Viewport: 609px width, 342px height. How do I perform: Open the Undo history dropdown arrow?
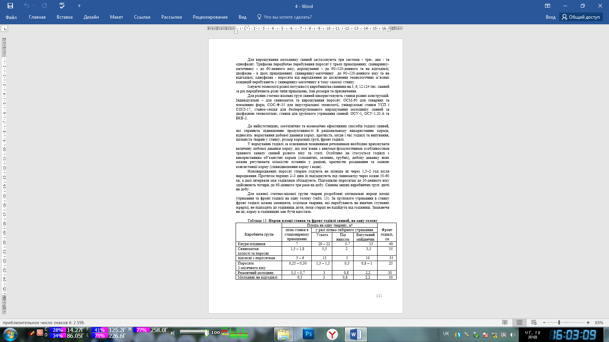point(34,6)
